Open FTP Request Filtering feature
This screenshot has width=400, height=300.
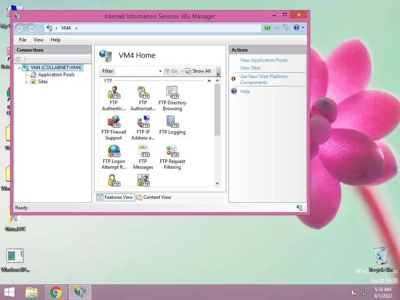tap(172, 157)
